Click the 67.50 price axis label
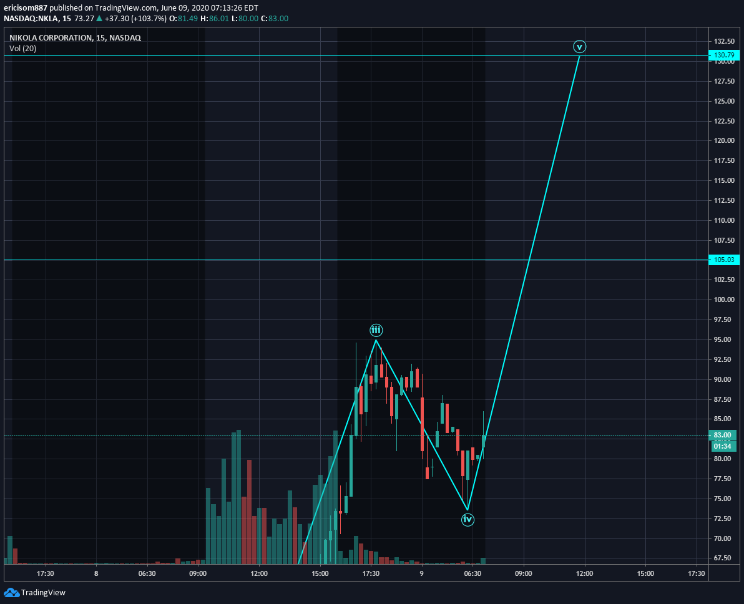 click(x=722, y=558)
